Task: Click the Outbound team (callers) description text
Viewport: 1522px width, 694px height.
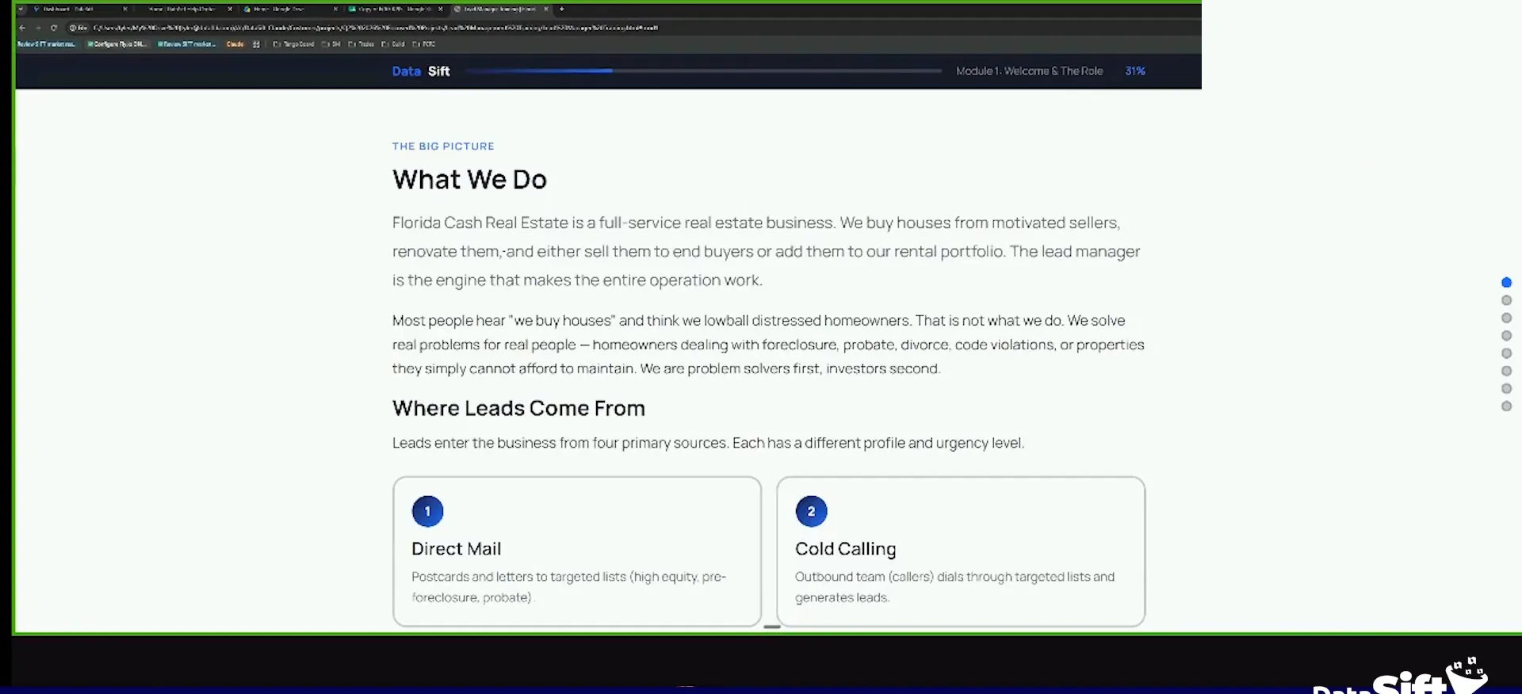Action: [954, 587]
